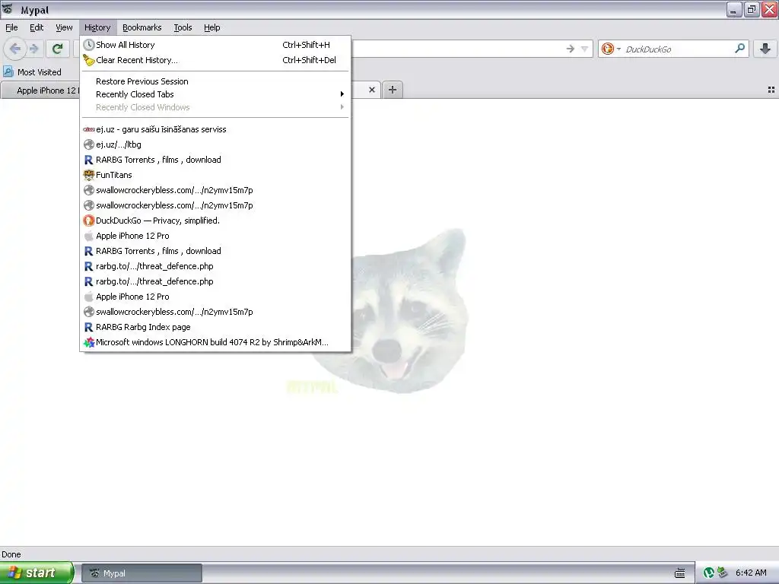Click the DuckDuckGo favicon in history
This screenshot has height=584, width=779.
(x=88, y=221)
